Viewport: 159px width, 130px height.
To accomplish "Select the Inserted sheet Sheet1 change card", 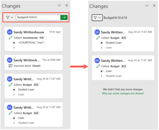I will [x=34, y=62].
